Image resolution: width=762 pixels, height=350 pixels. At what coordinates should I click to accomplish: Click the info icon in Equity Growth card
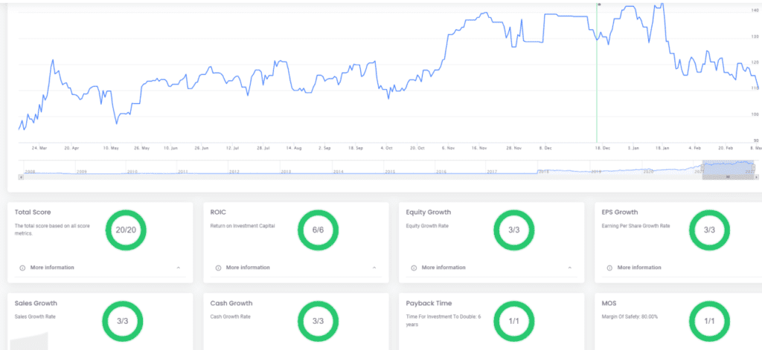413,268
